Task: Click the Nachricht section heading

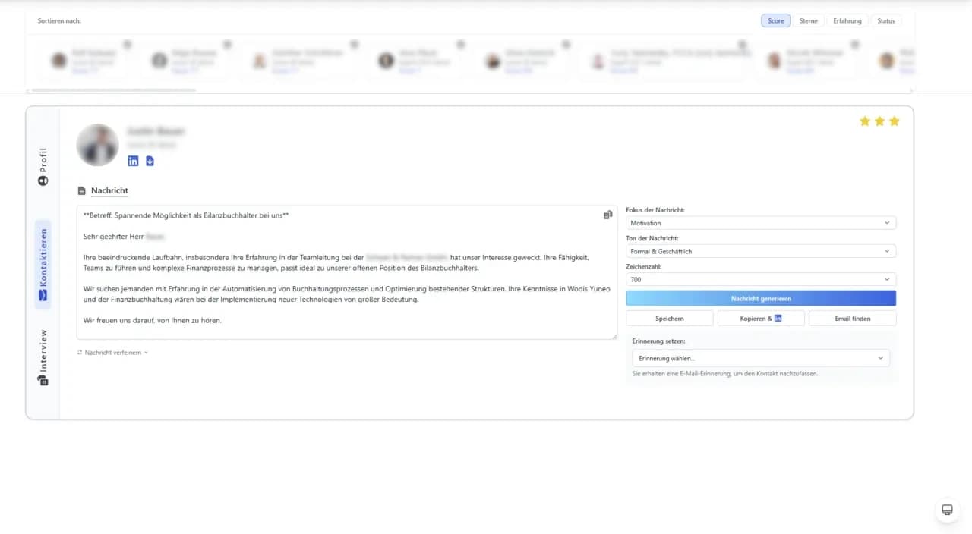Action: (109, 191)
